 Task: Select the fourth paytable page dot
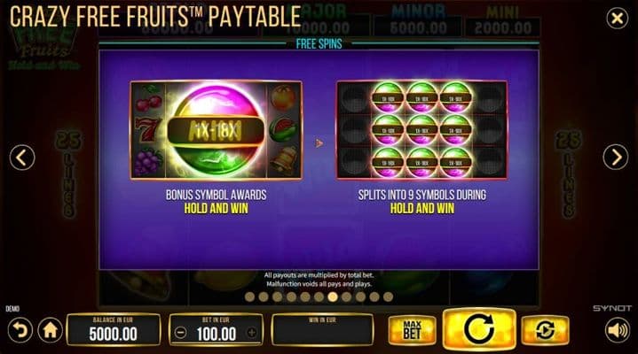[291, 297]
